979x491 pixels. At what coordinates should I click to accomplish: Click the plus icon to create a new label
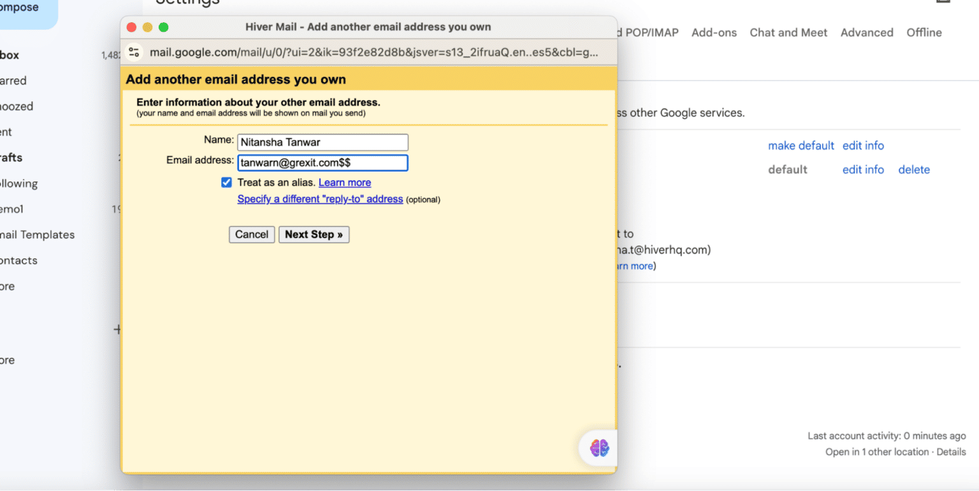pyautogui.click(x=118, y=329)
